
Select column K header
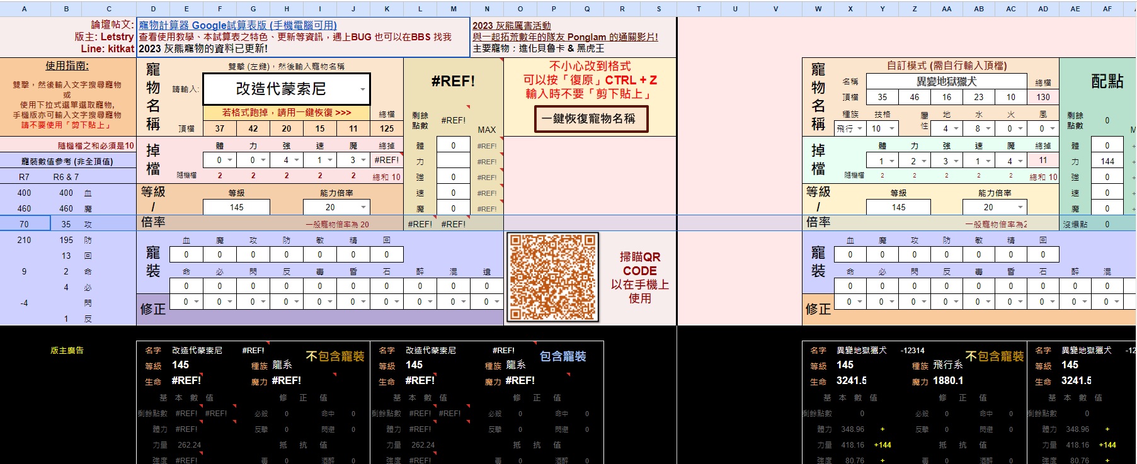(387, 9)
